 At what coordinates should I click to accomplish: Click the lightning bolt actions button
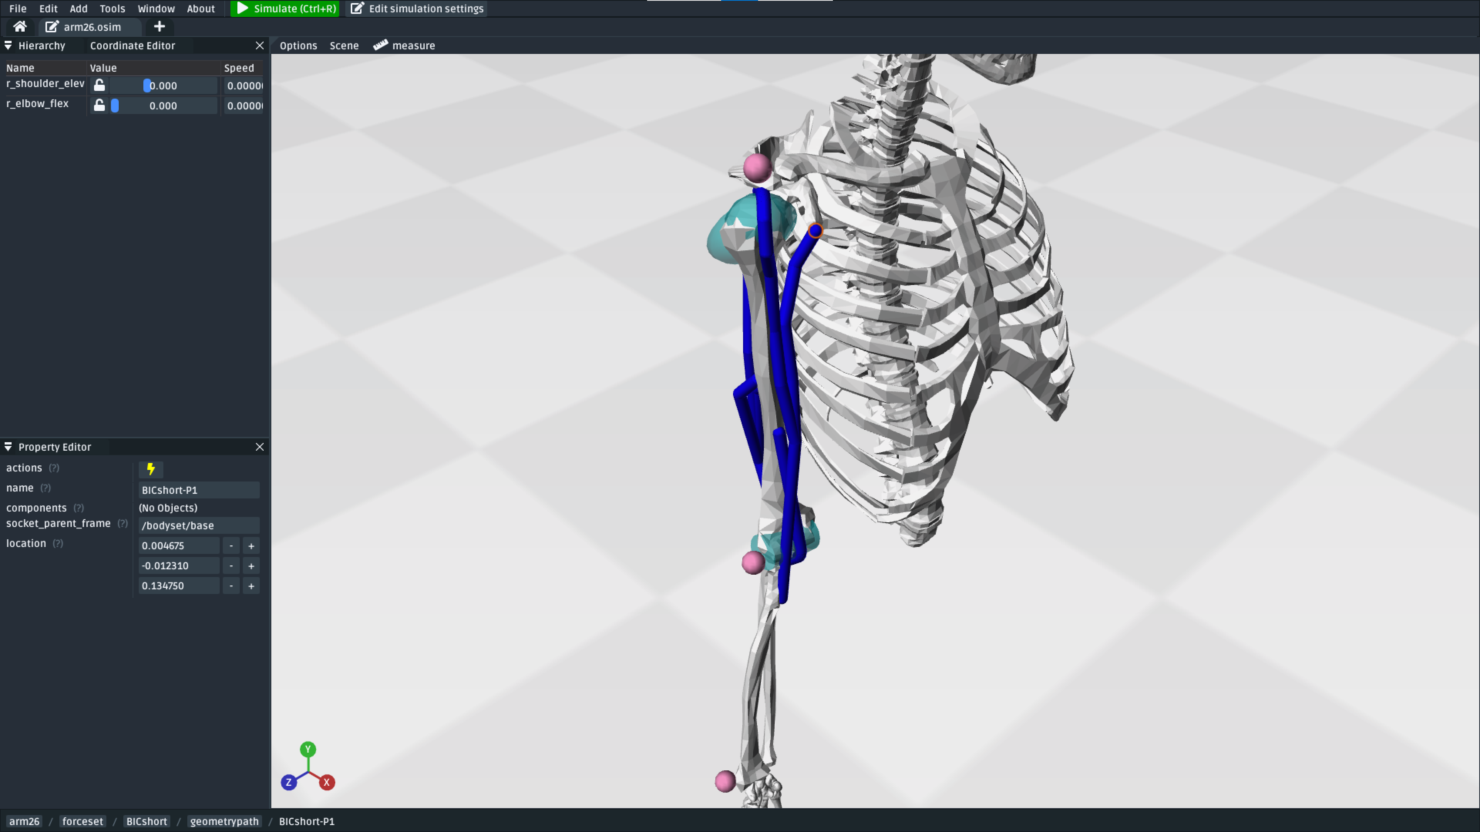coord(151,469)
